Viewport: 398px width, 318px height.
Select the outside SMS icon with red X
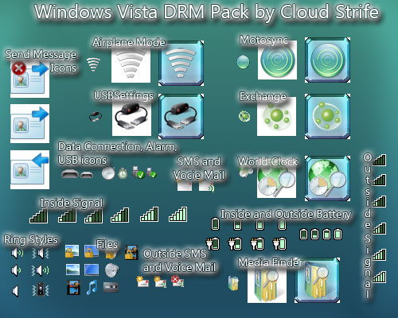click(x=178, y=281)
